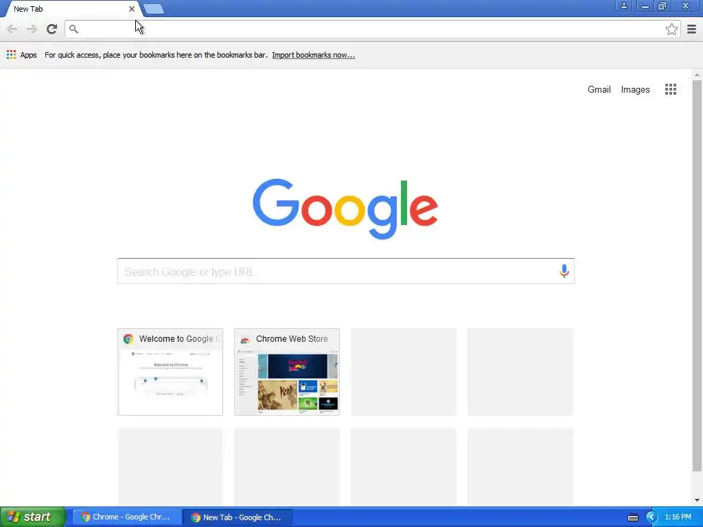Click the scrollbar down arrow
Image resolution: width=703 pixels, height=527 pixels.
pyautogui.click(x=697, y=500)
